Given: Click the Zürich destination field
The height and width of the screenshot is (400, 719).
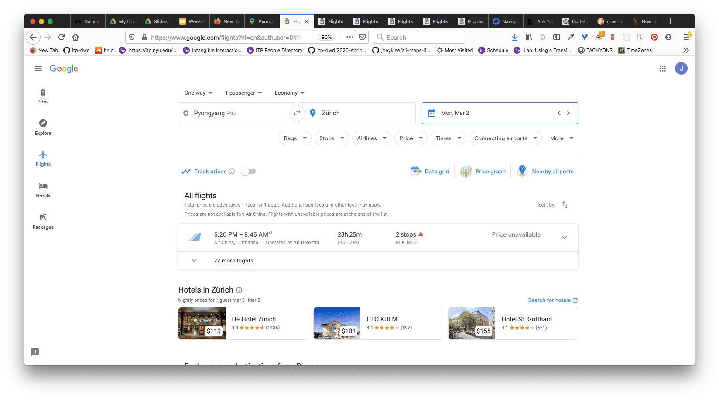Looking at the screenshot, I should click(x=358, y=113).
